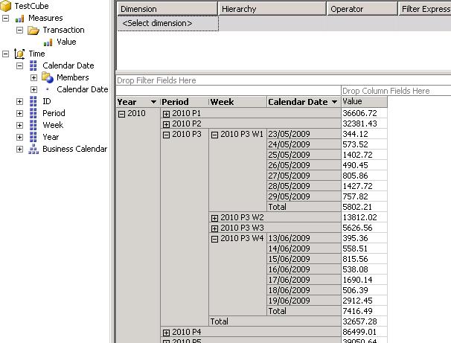Collapse the Calendar Date attribute node
The image size is (451, 343).
coord(19,65)
